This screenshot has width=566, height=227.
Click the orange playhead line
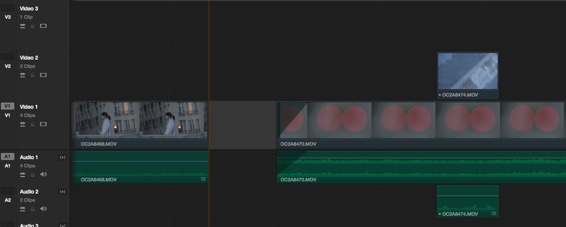click(209, 113)
